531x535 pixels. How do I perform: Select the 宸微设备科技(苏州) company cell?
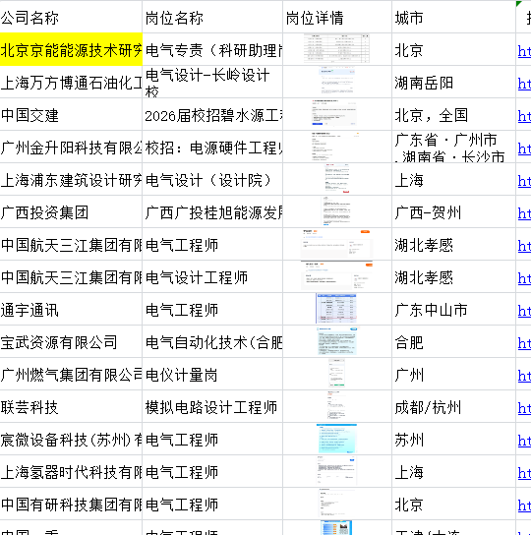click(71, 439)
